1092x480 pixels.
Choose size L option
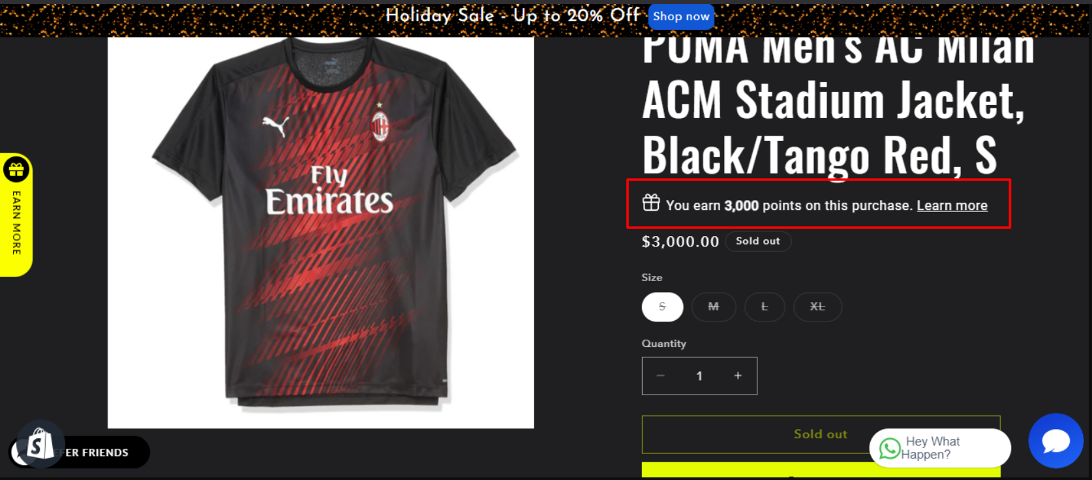pos(765,307)
